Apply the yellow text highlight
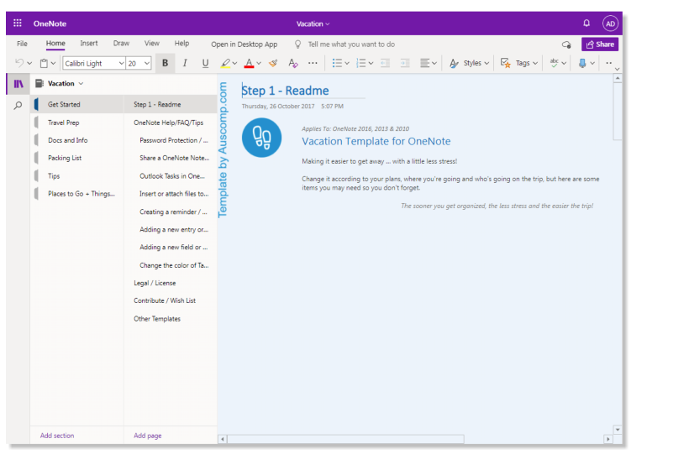This screenshot has width=689, height=470. 225,63
